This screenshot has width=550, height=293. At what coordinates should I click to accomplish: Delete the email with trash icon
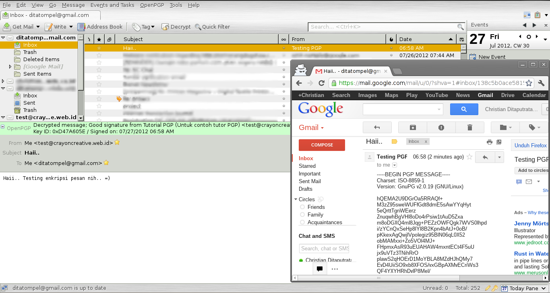pos(469,128)
